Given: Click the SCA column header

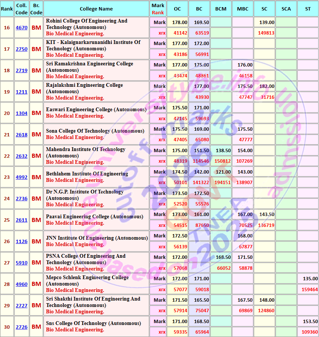Looking at the screenshot, I should click(x=286, y=9).
